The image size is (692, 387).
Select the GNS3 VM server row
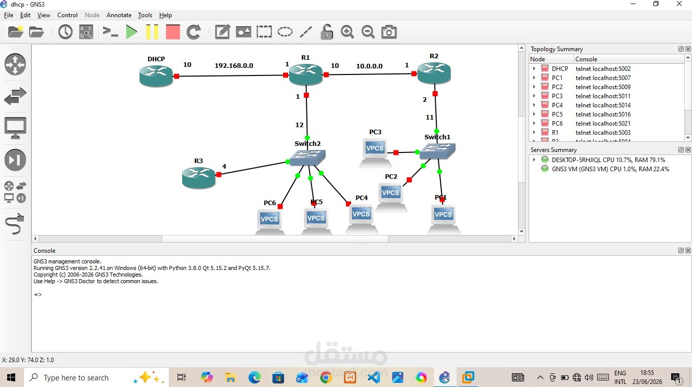610,169
